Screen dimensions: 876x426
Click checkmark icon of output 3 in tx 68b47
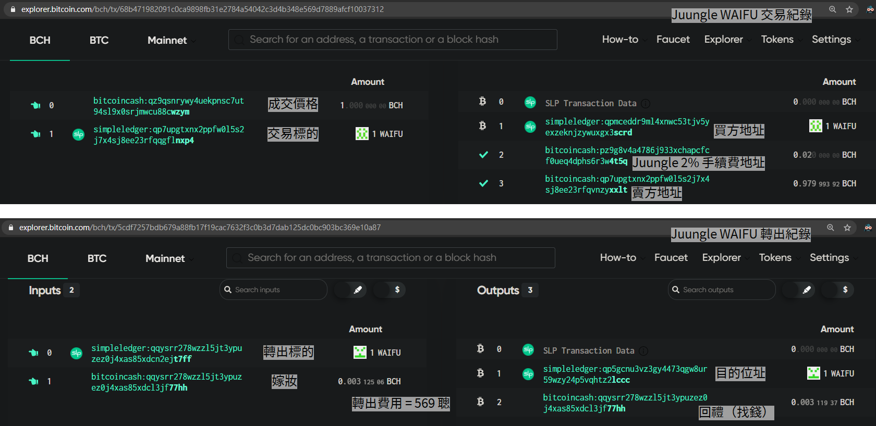point(484,183)
